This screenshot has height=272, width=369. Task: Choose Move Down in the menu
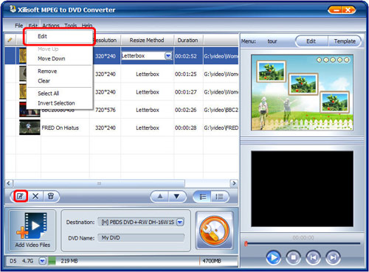[x=59, y=58]
